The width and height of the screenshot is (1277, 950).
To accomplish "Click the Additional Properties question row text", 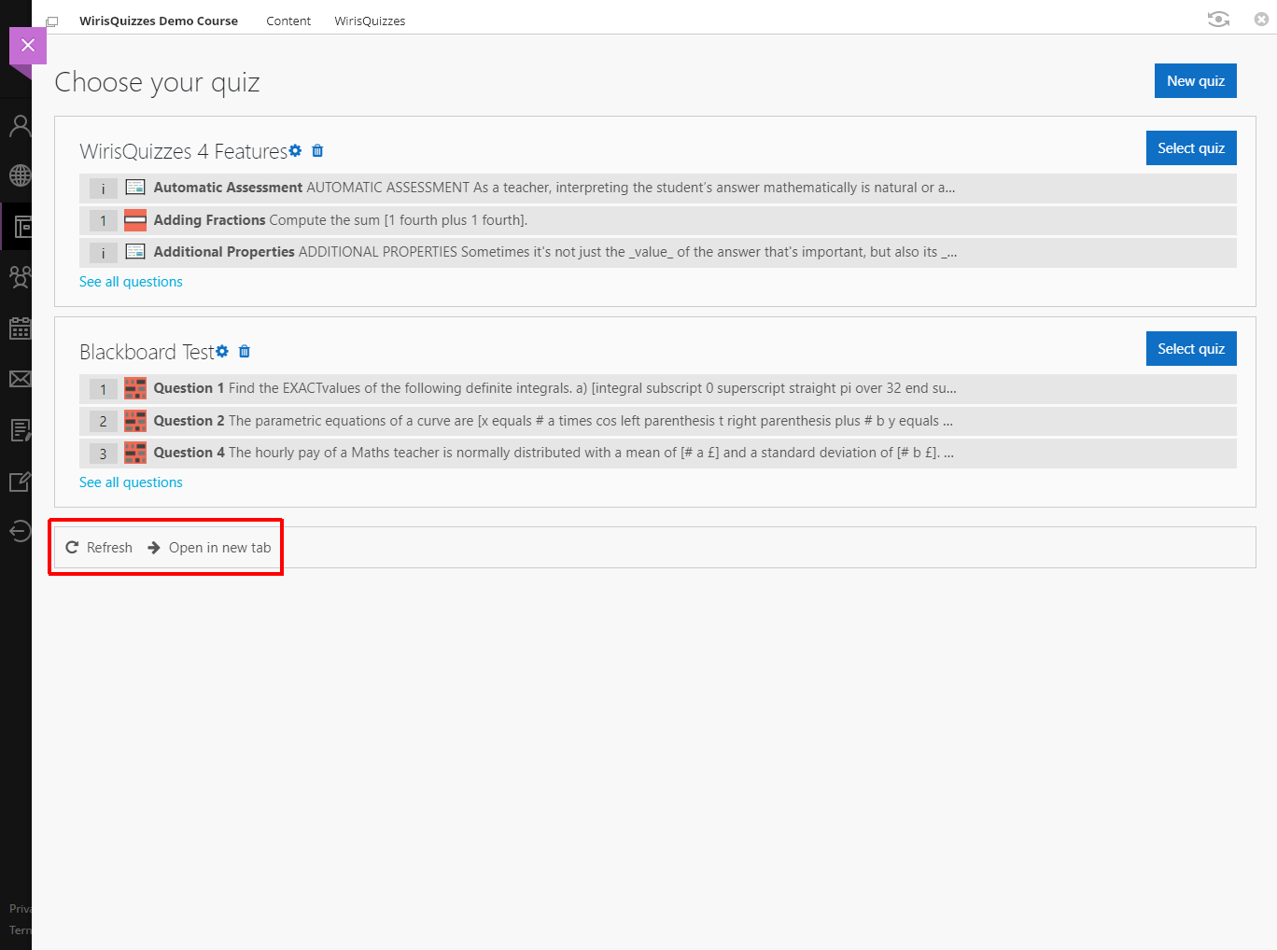I will (555, 252).
